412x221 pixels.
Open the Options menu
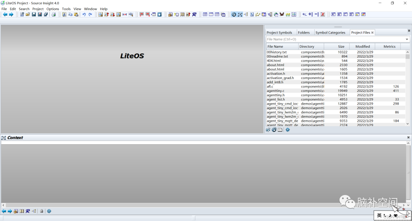pyautogui.click(x=53, y=9)
